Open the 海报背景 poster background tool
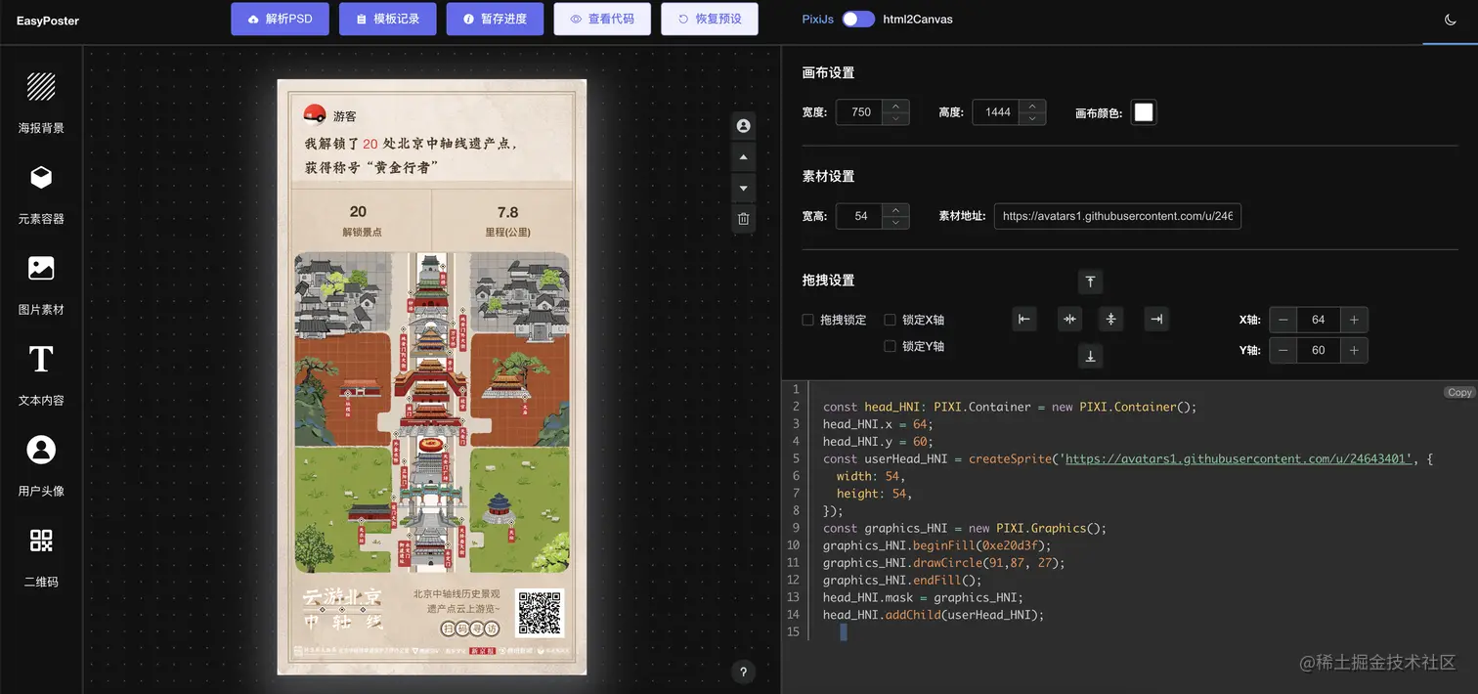This screenshot has height=694, width=1478. point(41,103)
